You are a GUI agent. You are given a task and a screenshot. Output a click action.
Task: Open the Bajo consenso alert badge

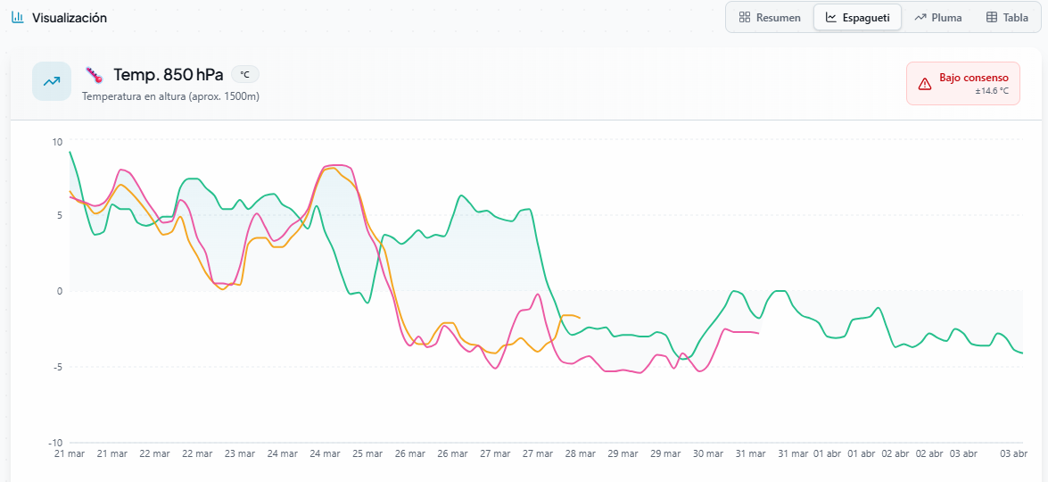962,83
